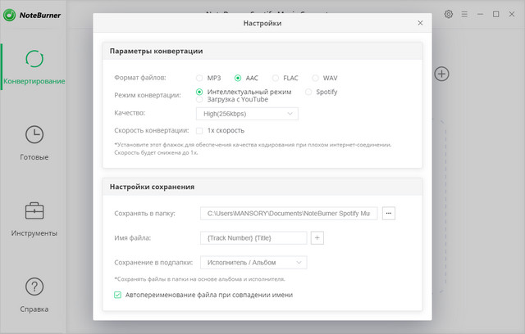This screenshot has width=525, height=334.
Task: Select the Spotify conversion mode
Action: coord(308,93)
